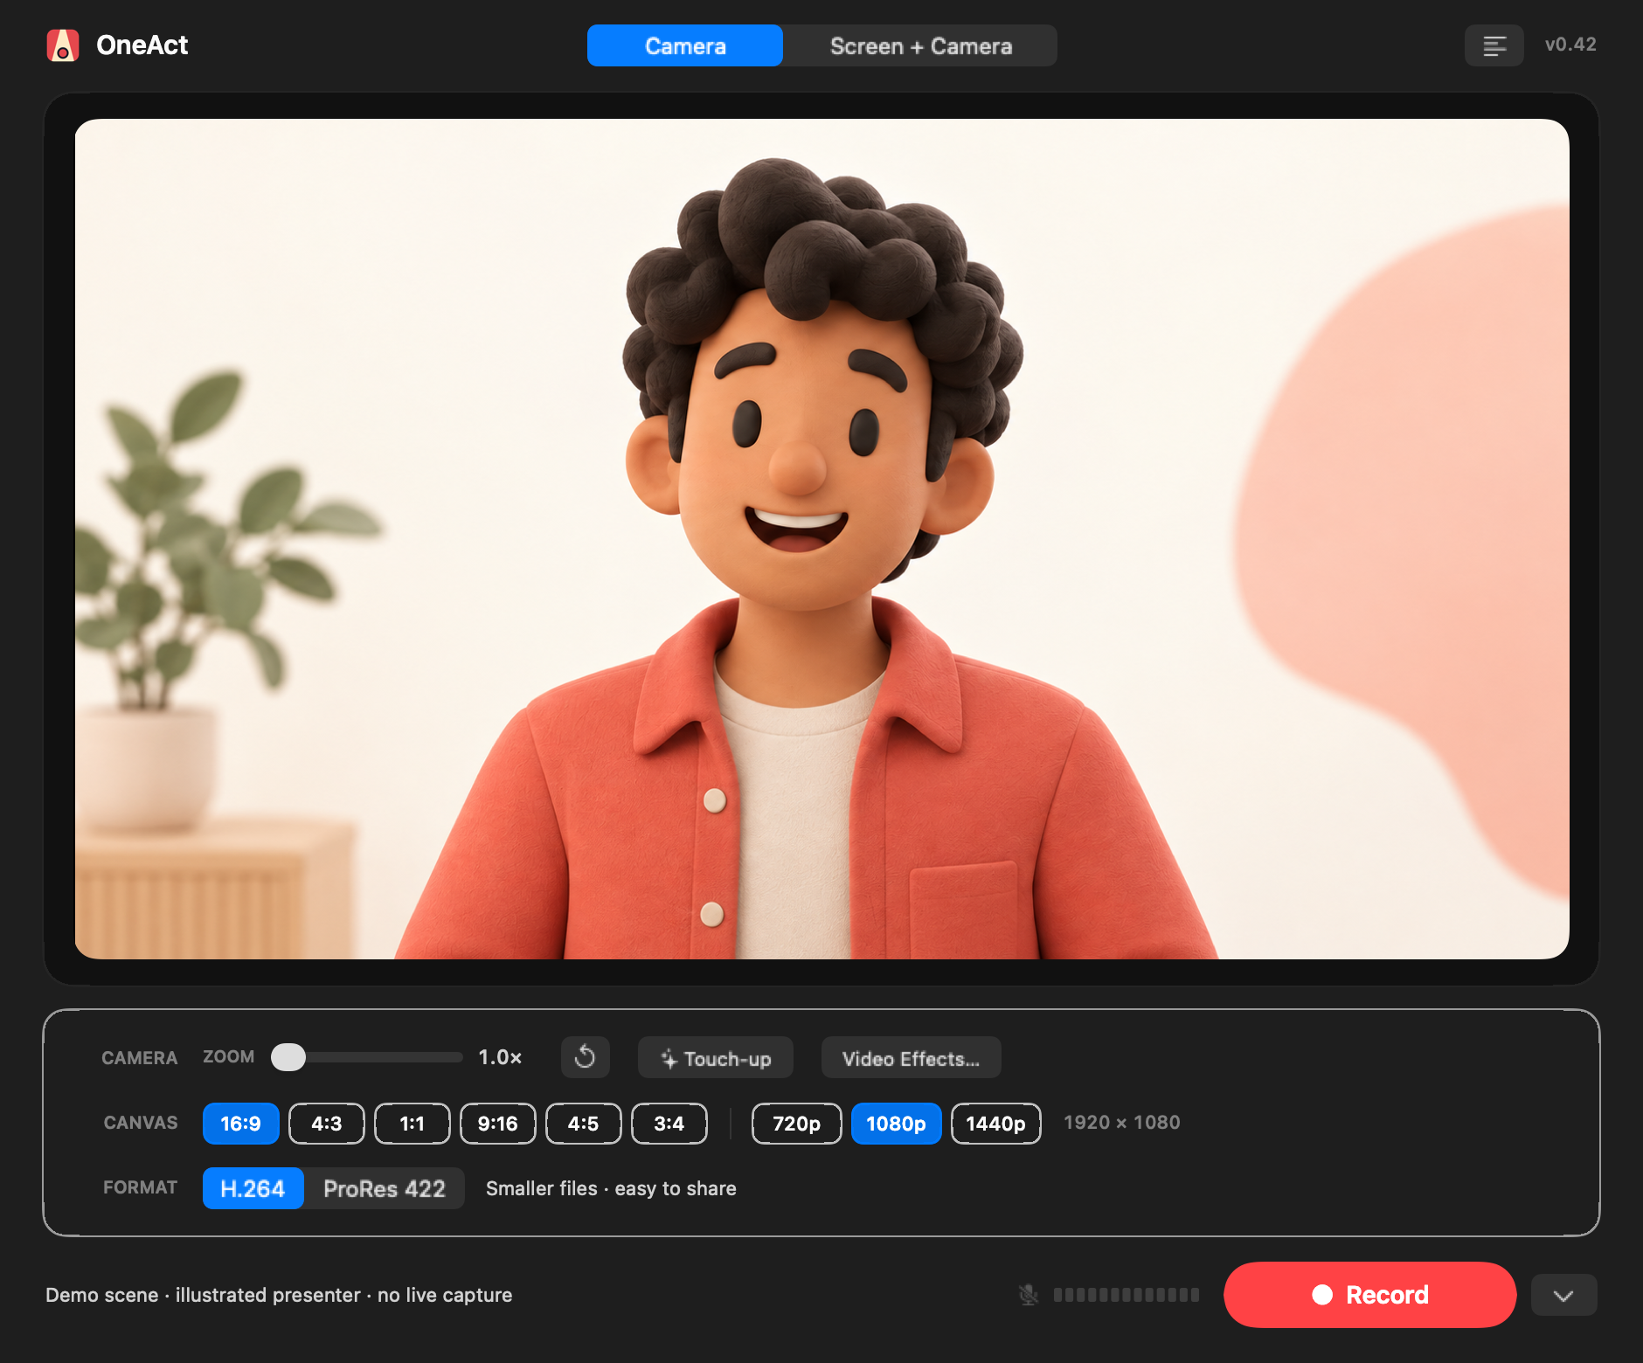
Task: Click the OneAct title text
Action: coord(142,45)
